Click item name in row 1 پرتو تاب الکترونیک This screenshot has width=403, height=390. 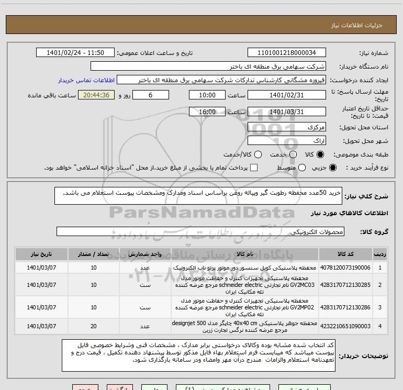[245, 268]
